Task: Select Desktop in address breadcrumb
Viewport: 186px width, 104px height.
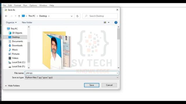Action: pyautogui.click(x=43, y=16)
